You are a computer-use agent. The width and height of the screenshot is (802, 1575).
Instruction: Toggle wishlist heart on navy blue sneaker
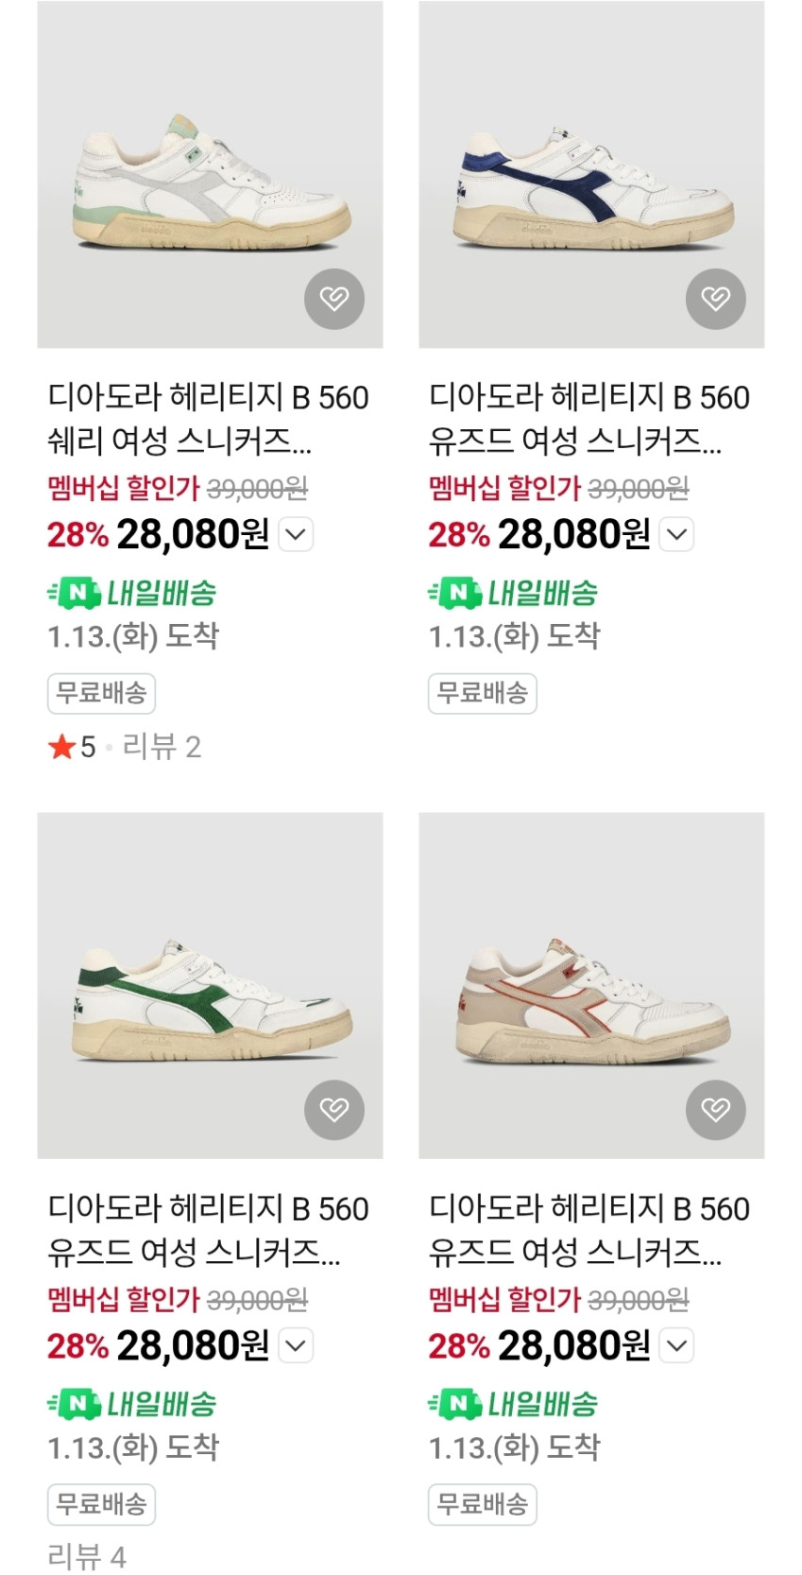[715, 299]
